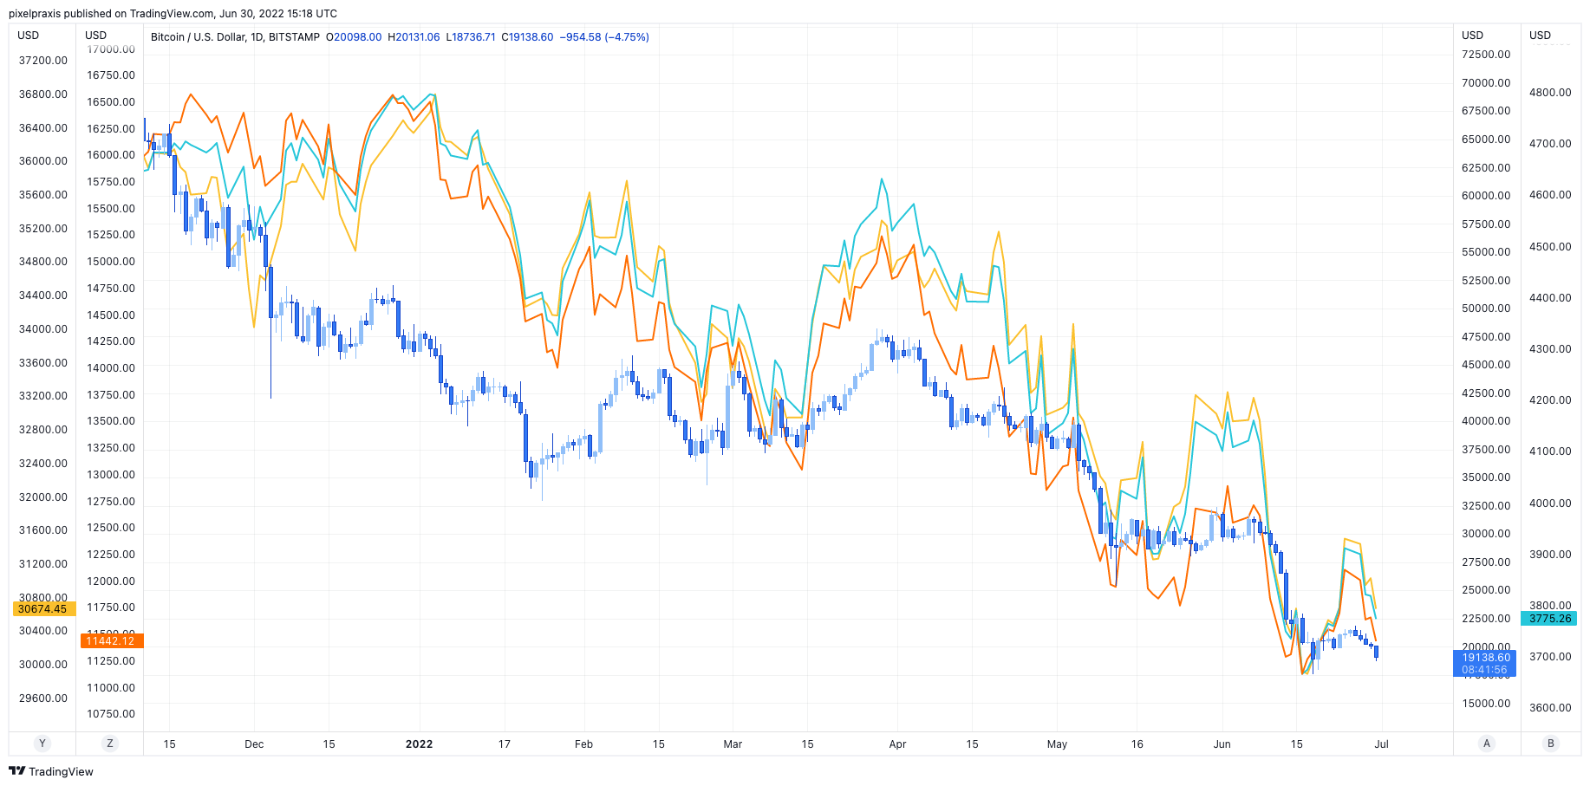Click the 'Jul' label on the time axis
The height and width of the screenshot is (786, 1590).
(x=1381, y=744)
